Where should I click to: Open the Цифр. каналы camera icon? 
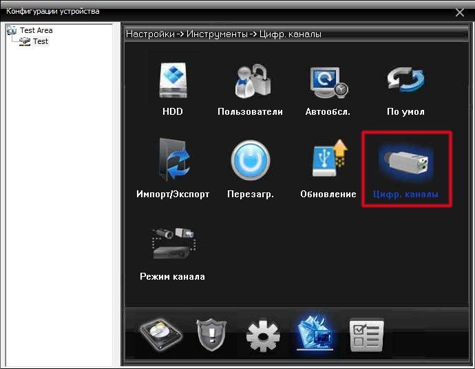point(406,163)
